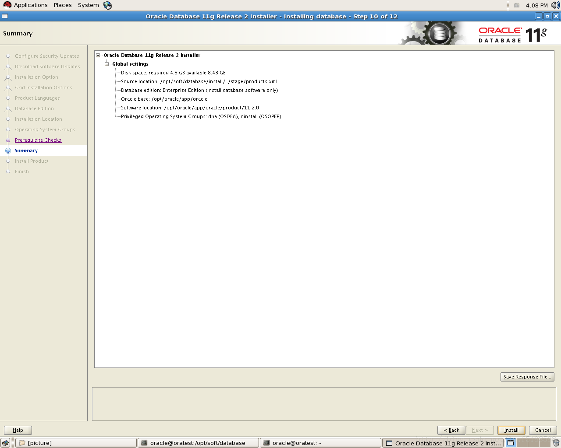
Task: Click the Installation Option step label
Action: click(x=36, y=77)
